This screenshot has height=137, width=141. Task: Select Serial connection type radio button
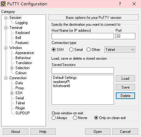pyautogui.click(x=71, y=50)
